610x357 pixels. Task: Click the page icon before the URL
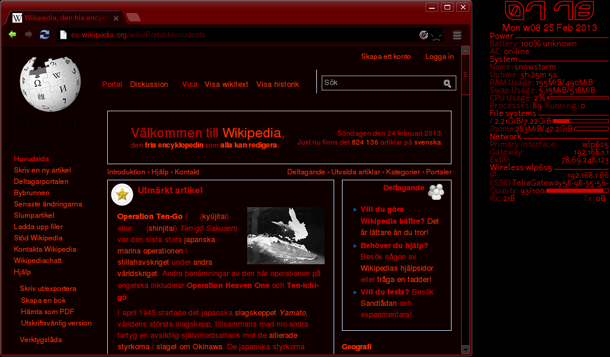[x=63, y=35]
